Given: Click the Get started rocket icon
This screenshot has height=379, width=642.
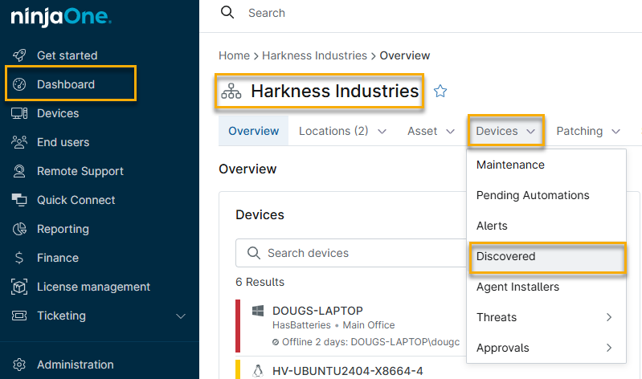Looking at the screenshot, I should click(20, 55).
